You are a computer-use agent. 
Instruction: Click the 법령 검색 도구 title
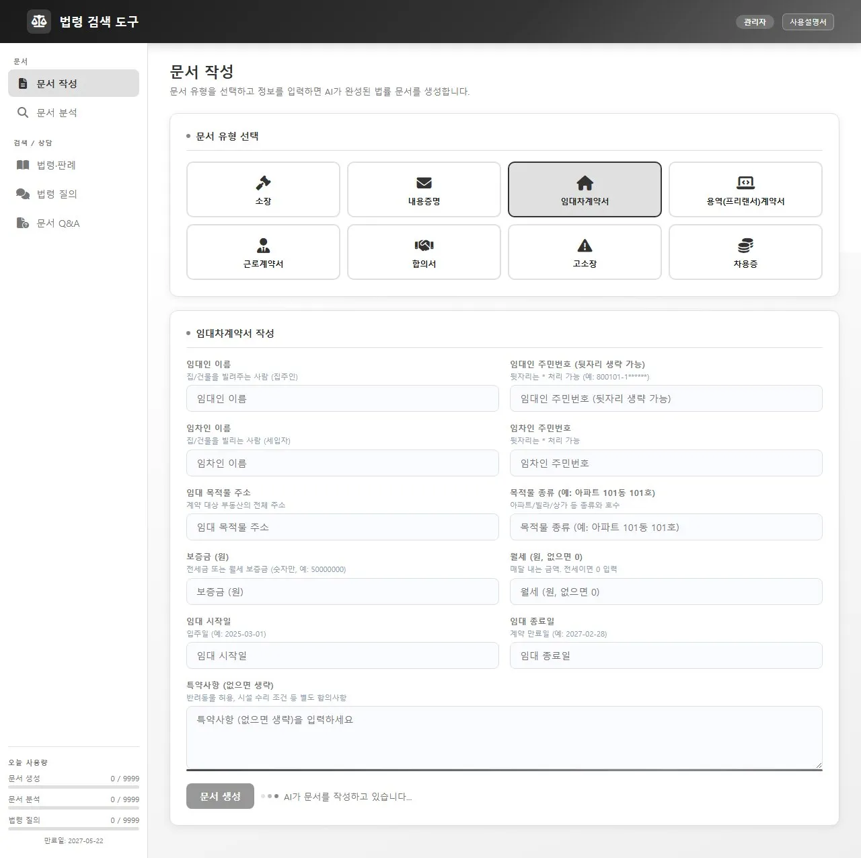pos(99,22)
